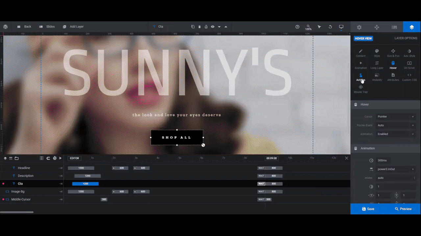Open the On Scroll options
This screenshot has height=236, width=421.
[409, 65]
